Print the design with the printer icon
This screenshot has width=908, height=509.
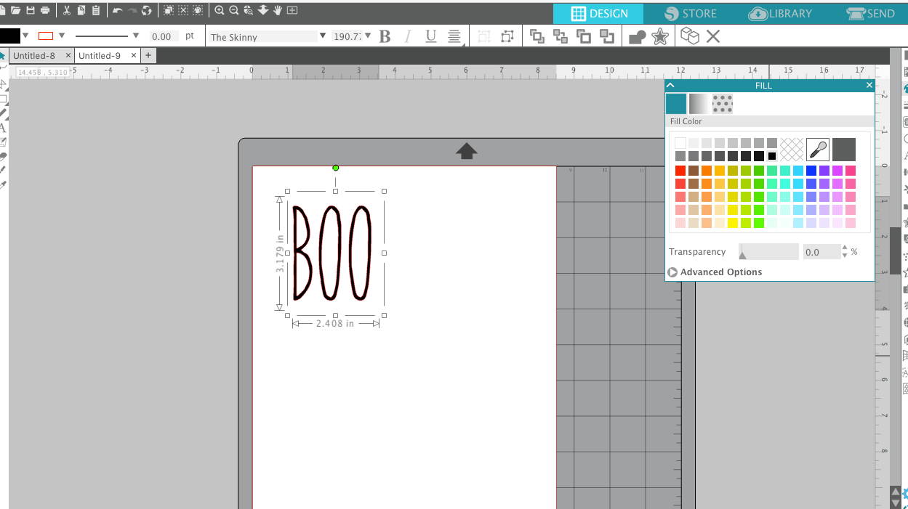point(45,11)
